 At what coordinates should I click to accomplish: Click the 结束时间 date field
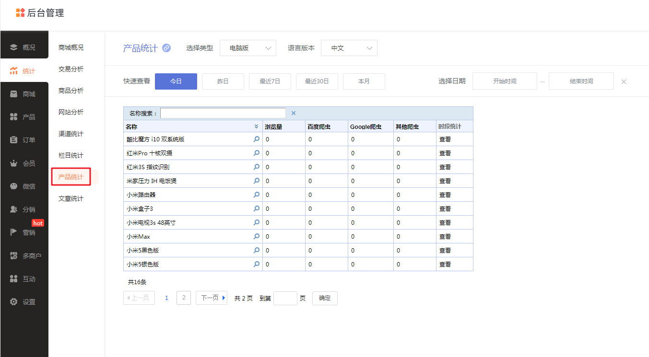(x=581, y=81)
